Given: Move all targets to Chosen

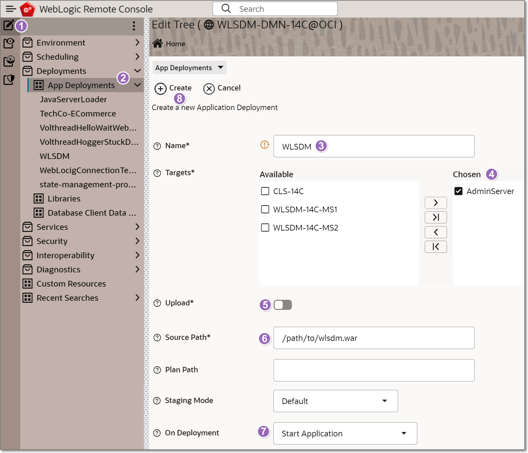Looking at the screenshot, I should [x=436, y=217].
